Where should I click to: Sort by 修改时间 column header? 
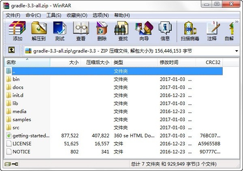click(x=177, y=62)
